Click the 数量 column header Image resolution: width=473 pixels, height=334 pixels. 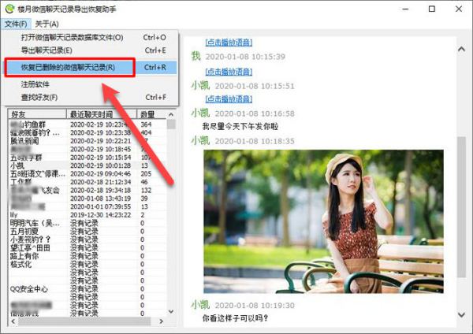pos(147,115)
